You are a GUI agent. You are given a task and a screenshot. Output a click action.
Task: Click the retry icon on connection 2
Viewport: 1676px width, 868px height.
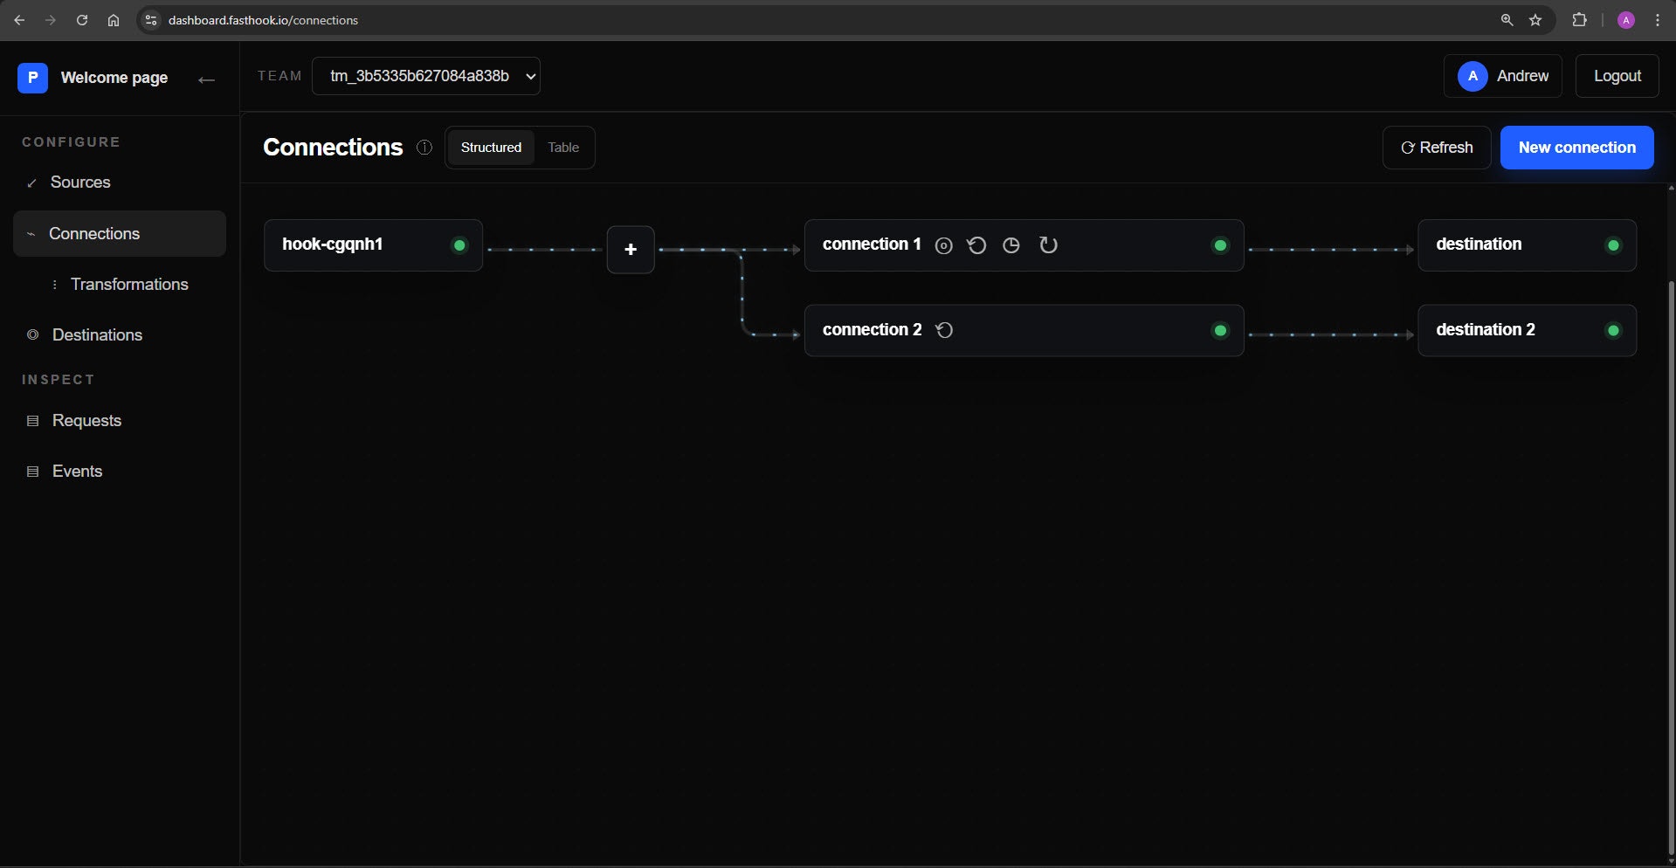pos(944,330)
